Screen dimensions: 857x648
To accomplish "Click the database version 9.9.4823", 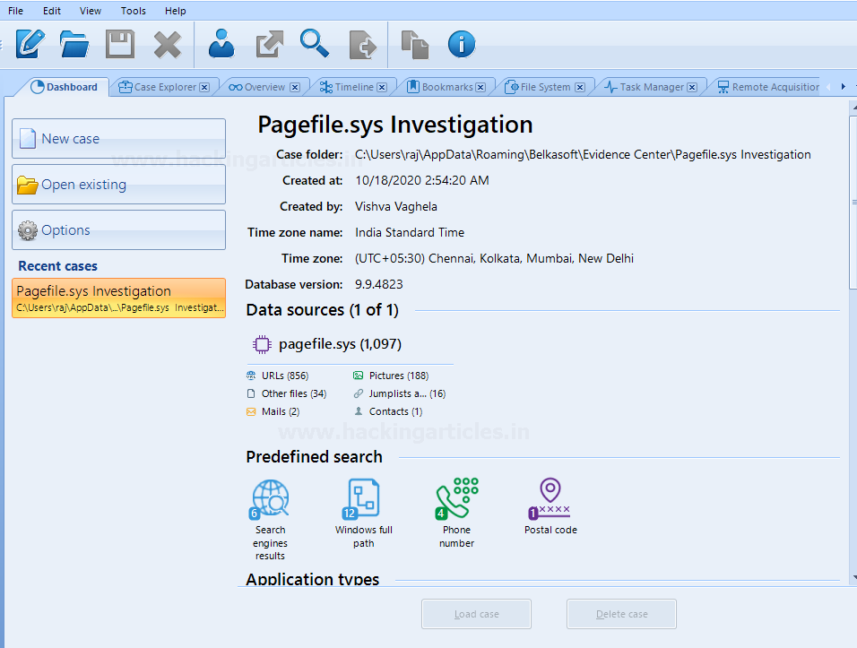I will click(379, 285).
